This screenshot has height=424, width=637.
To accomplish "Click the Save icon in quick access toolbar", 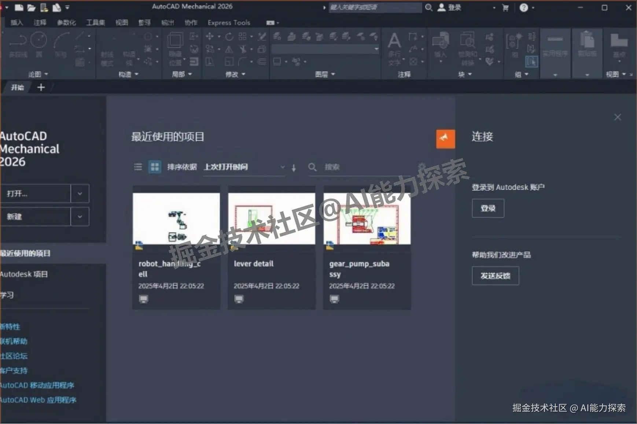I will 44,7.
